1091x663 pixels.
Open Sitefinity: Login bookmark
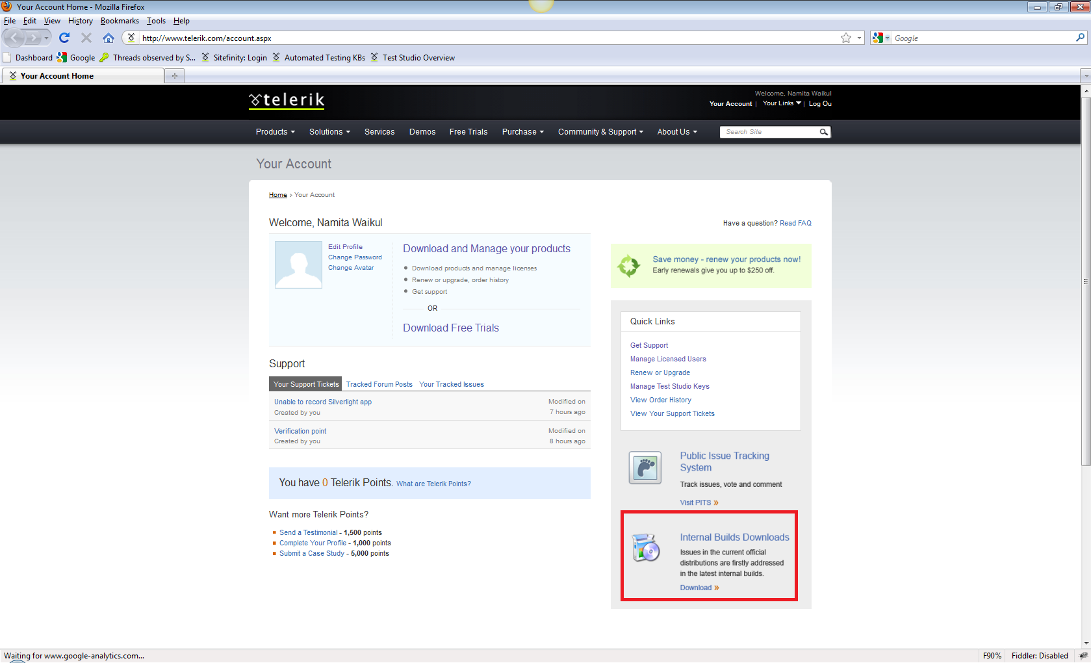click(x=234, y=57)
